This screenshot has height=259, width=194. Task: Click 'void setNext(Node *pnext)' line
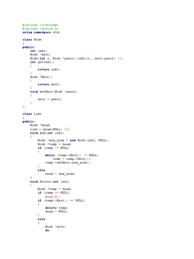[54, 92]
